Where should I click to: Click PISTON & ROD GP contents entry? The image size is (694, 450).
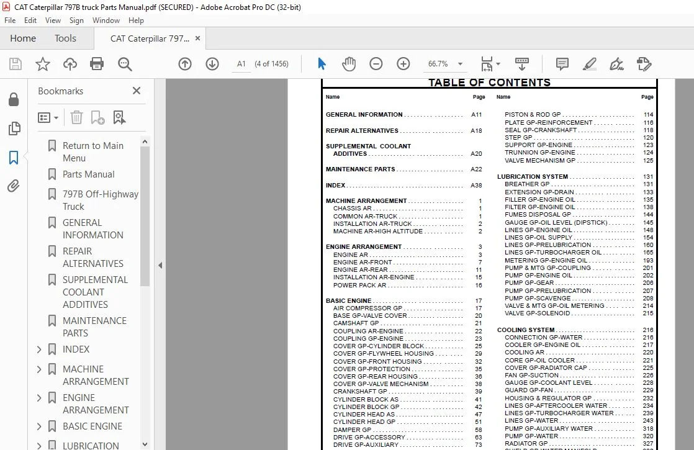[x=533, y=115]
